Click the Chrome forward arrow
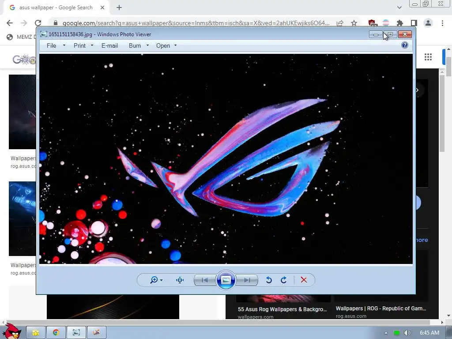 (24, 23)
